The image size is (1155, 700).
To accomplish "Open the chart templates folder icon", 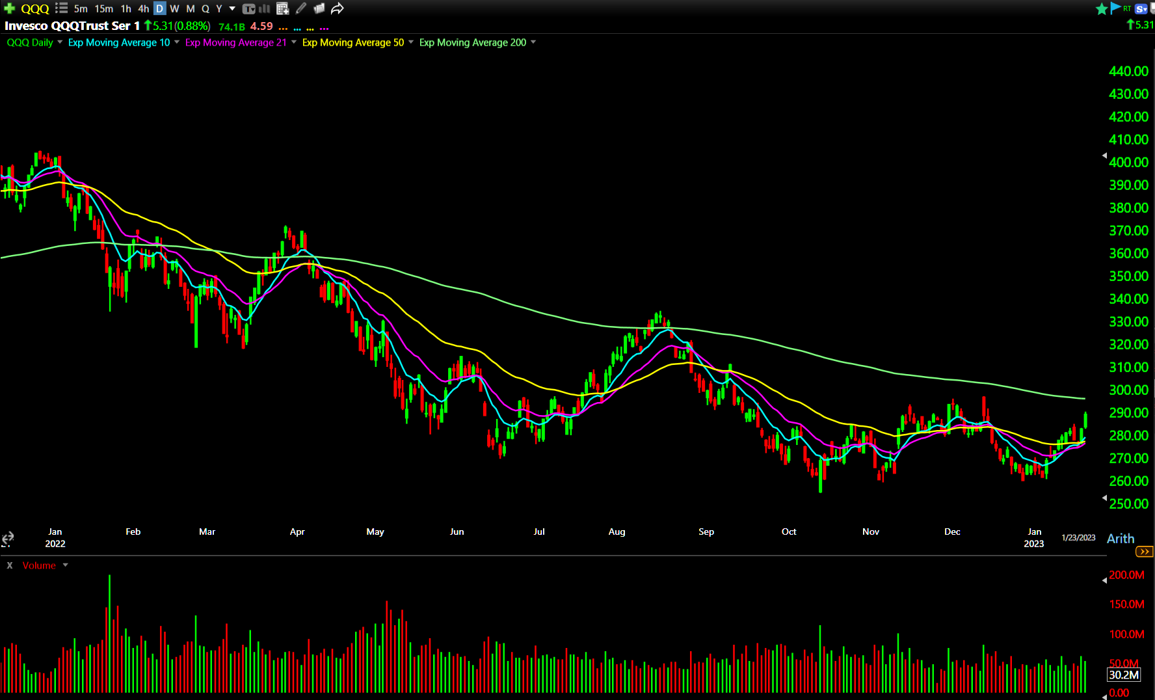I will point(319,8).
